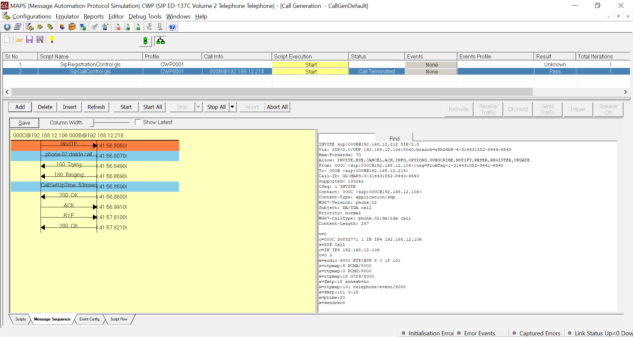Switch to the Scripts tab
Screen dimensions: 633x338
tap(20, 319)
